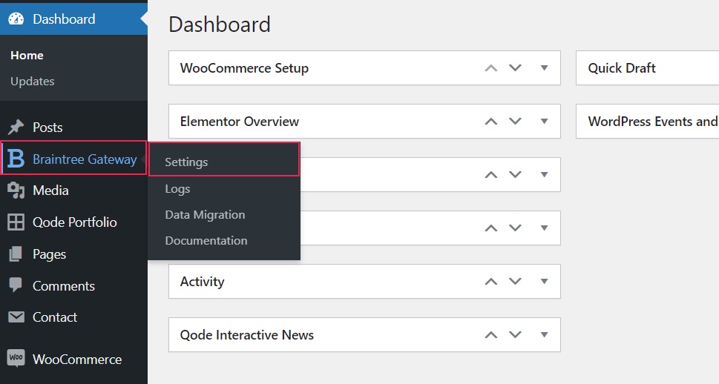Toggle the WooCommerce Setup panel triangle
This screenshot has height=384, width=719.
tap(545, 67)
